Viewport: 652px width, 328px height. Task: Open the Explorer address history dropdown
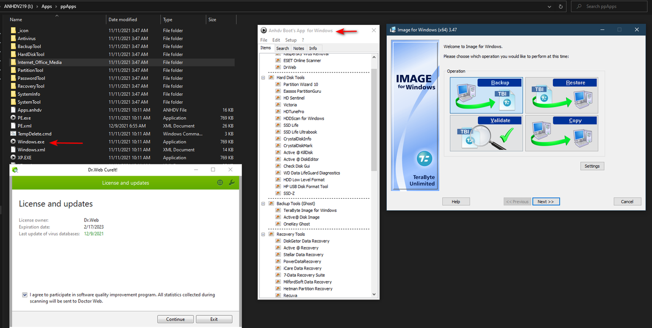tap(549, 7)
